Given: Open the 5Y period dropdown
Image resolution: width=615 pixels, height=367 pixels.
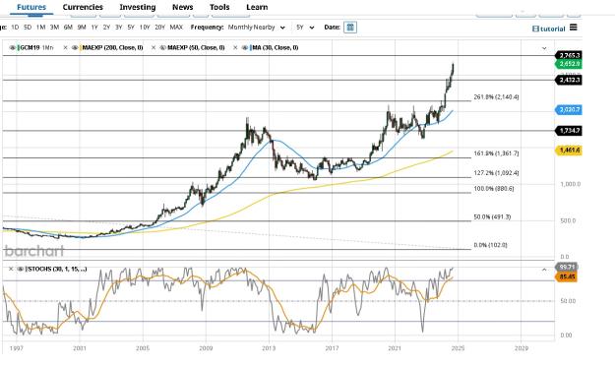Looking at the screenshot, I should click(305, 28).
